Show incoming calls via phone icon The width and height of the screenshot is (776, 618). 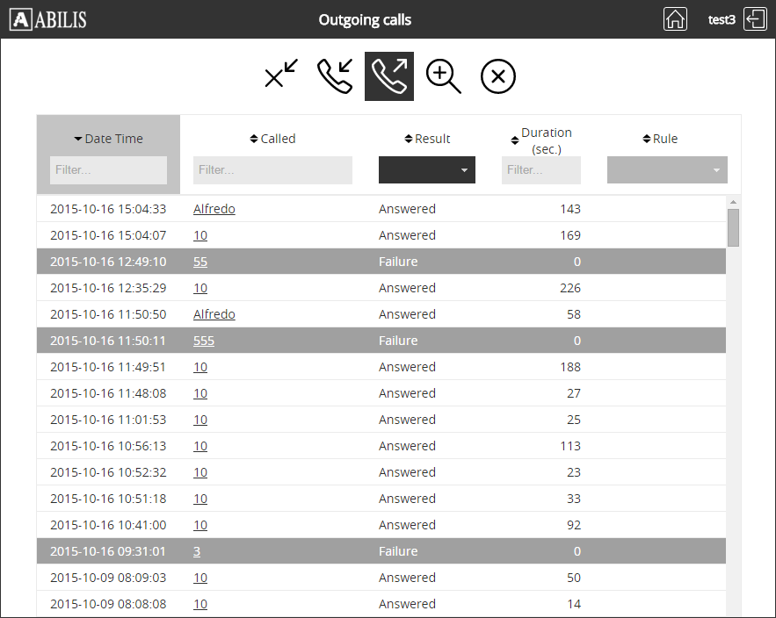click(x=335, y=75)
